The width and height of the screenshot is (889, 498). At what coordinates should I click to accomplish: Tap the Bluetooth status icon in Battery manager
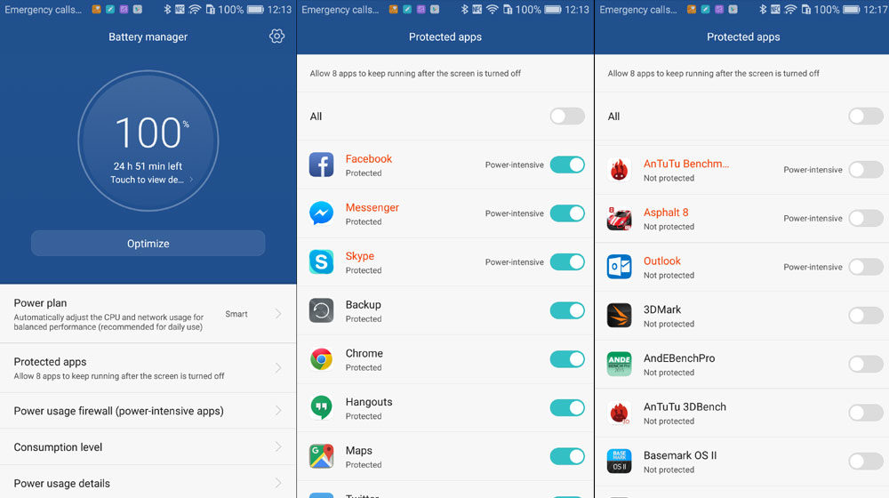167,10
